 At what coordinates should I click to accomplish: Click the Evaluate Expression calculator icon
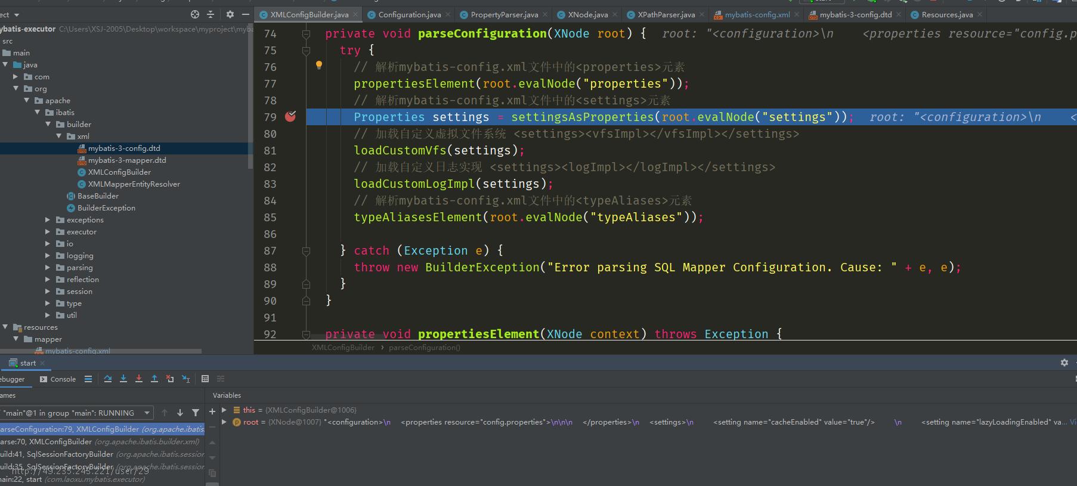(205, 379)
